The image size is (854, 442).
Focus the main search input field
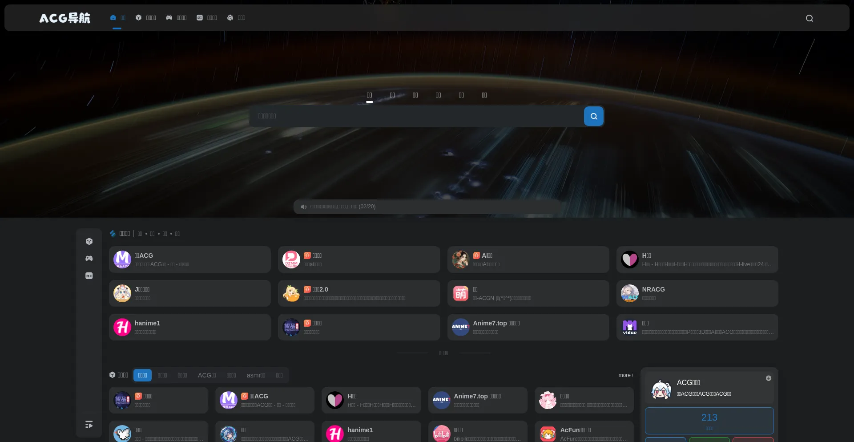417,116
